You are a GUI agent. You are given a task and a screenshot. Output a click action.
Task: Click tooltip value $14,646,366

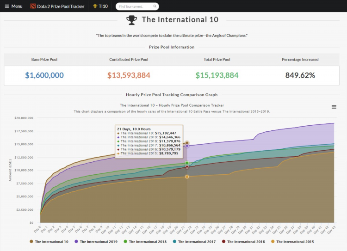[x=170, y=137]
